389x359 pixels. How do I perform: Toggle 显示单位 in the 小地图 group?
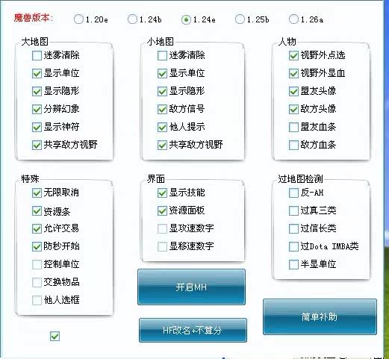[162, 73]
